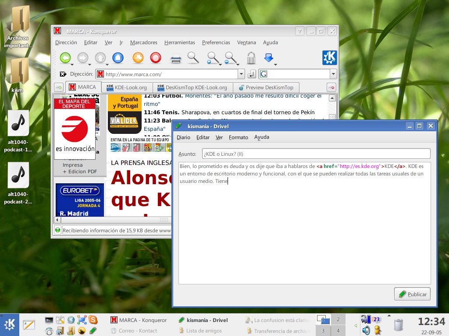The height and width of the screenshot is (336, 449).
Task: Zoom out with magnifier minus icon
Action: click(230, 58)
